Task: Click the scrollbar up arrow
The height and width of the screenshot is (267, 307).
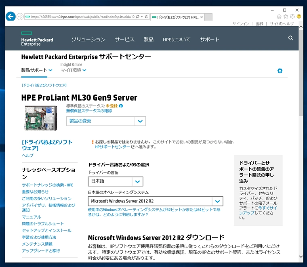Action: (x=301, y=27)
